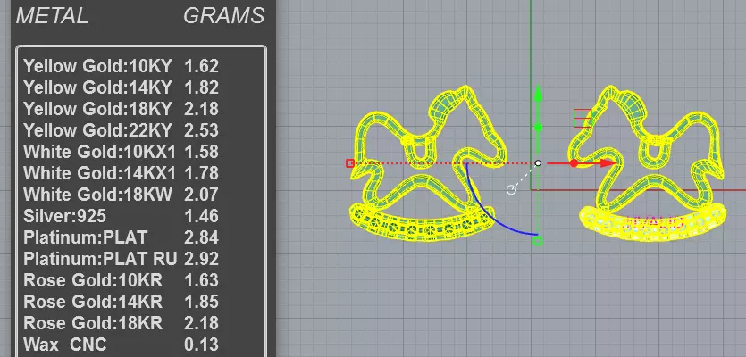
Task: Click the red gumball X-axis arrow
Action: (607, 163)
